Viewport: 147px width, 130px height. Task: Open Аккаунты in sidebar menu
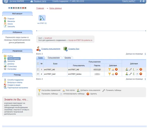click(x=11, y=61)
